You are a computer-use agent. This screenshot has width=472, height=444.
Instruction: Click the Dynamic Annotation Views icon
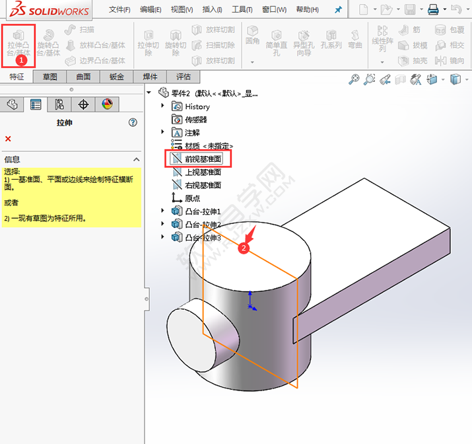[x=416, y=79]
